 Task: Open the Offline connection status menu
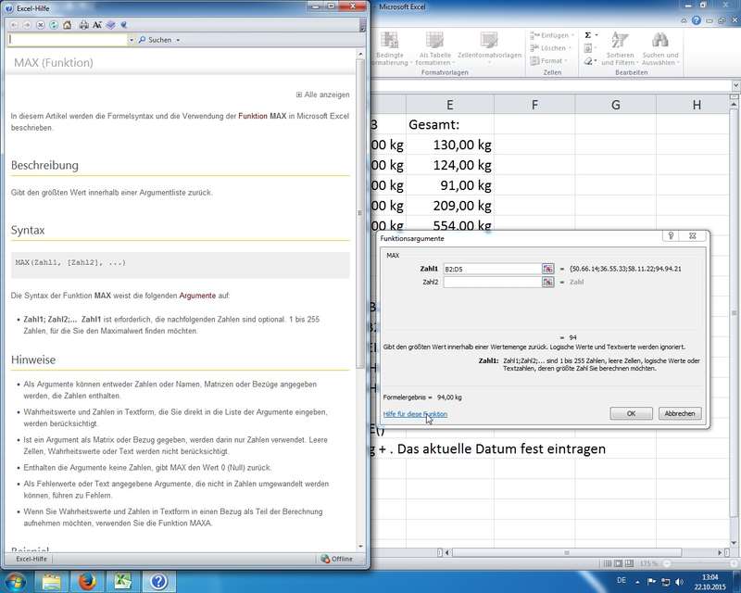click(337, 559)
